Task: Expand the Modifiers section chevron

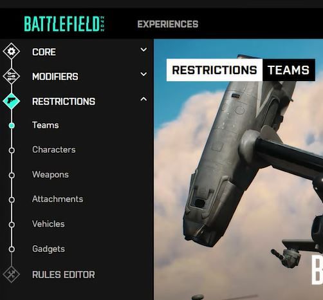Action: tap(143, 74)
